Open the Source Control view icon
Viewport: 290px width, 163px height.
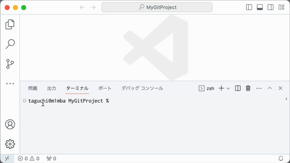10,64
